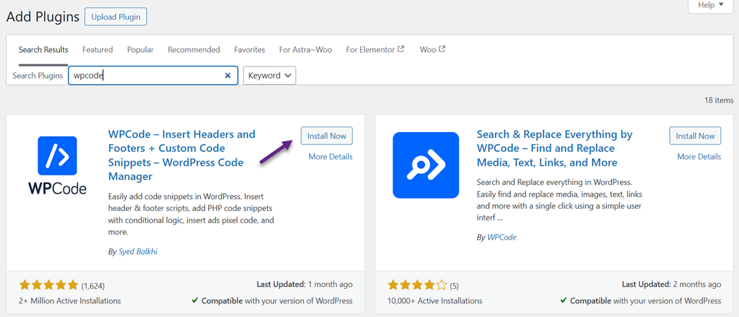Click the Search Plugins label
The width and height of the screenshot is (739, 317).
(x=38, y=75)
